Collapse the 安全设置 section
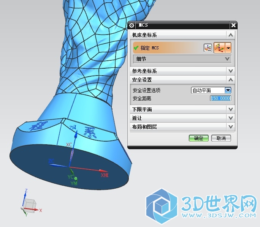The image size is (260, 227). [231, 80]
